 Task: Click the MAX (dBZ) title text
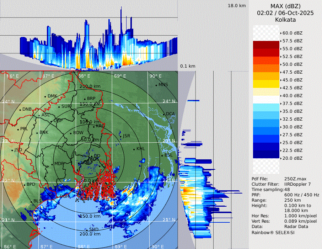click(285, 6)
